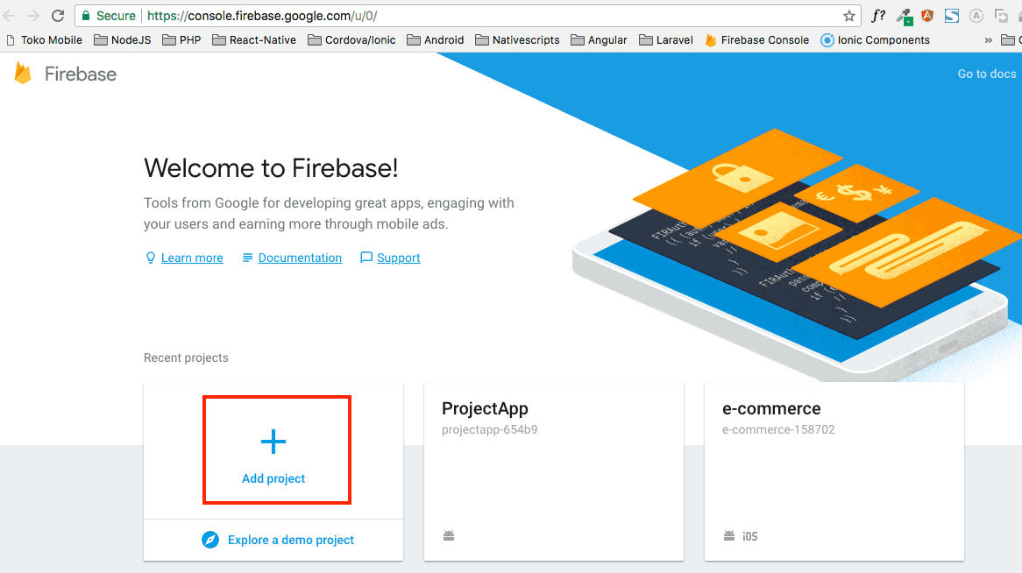The image size is (1022, 573).
Task: Click the Firebase flame logo
Action: 23,74
